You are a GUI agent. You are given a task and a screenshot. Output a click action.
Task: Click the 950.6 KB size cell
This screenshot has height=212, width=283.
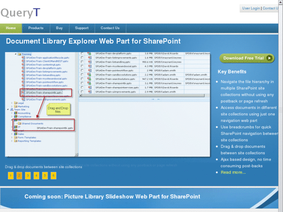point(147,62)
